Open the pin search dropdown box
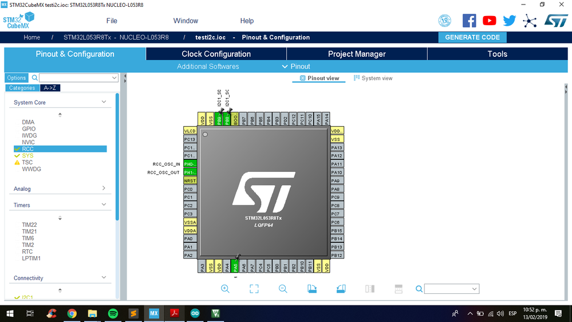572x322 pixels. click(x=452, y=289)
